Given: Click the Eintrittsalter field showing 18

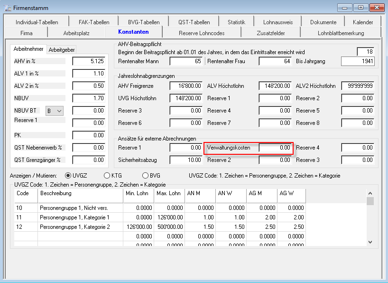Looking at the screenshot, I should (366, 52).
